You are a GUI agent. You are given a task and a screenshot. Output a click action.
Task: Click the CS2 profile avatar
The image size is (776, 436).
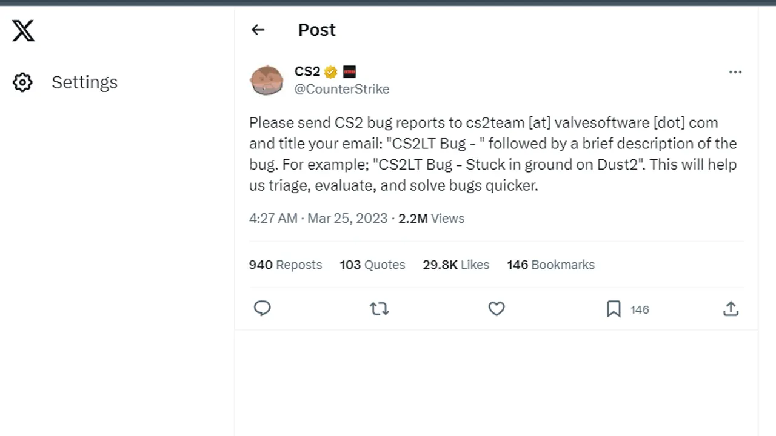[266, 80]
